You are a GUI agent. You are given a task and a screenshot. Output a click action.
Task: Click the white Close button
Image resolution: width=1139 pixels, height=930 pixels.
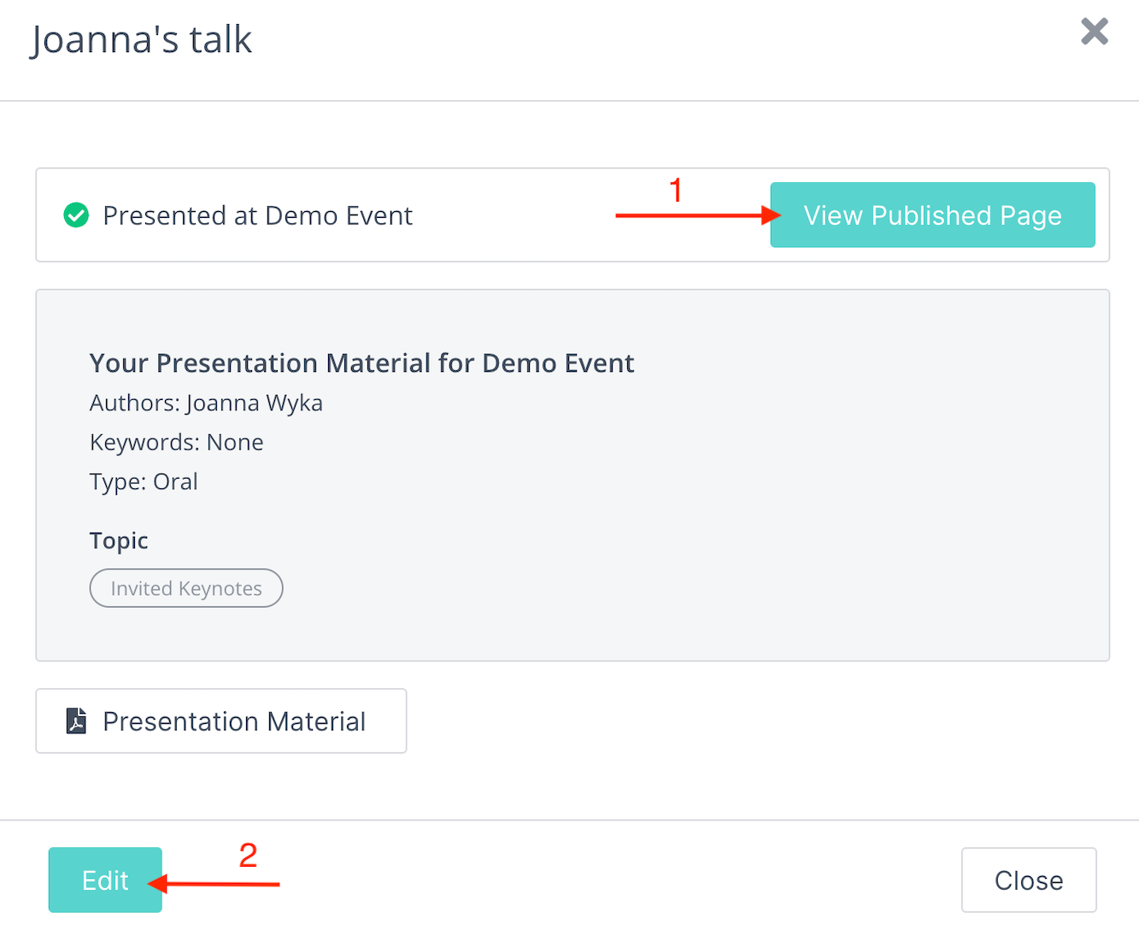point(1029,880)
